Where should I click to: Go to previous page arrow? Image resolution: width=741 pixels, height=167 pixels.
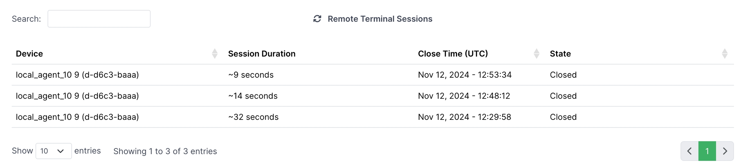[x=689, y=151]
